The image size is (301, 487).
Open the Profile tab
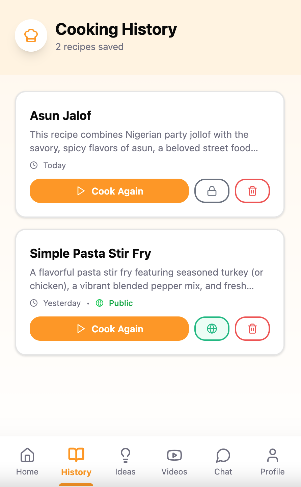272,461
